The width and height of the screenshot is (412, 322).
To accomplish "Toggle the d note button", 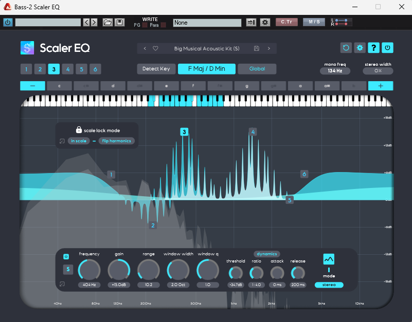I will pyautogui.click(x=113, y=86).
